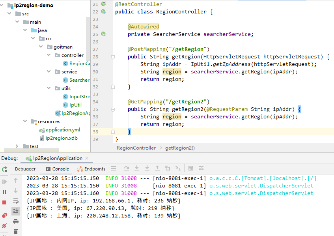Open the Endpoints tab
The height and width of the screenshot is (236, 334).
(x=95, y=169)
